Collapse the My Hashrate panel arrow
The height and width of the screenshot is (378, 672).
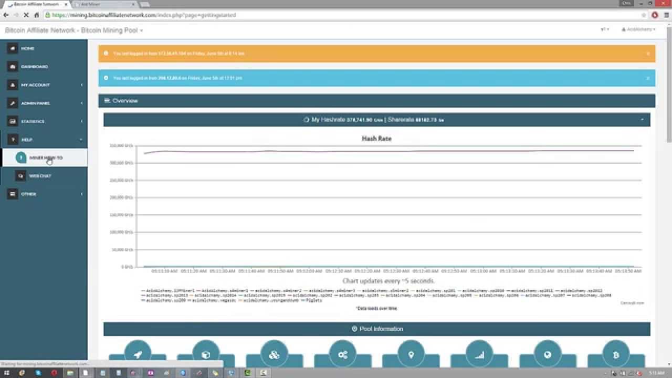pos(642,120)
